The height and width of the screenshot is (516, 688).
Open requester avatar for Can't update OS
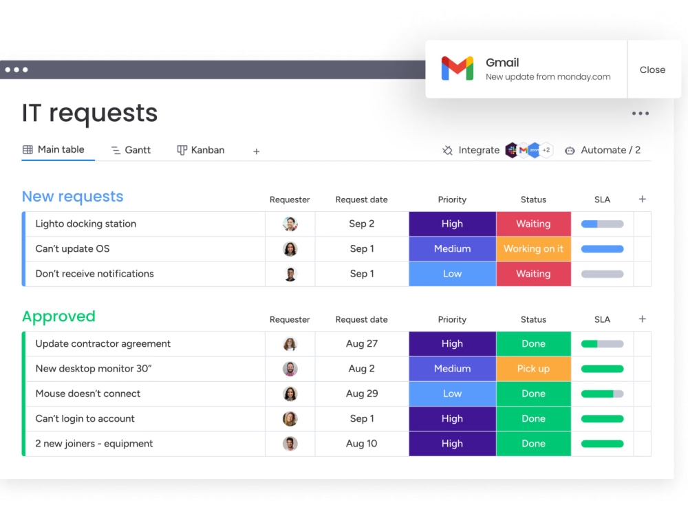[x=290, y=249]
